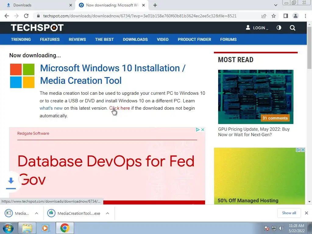The image size is (312, 234).
Task: Open THE BEST menu
Action: point(104,39)
